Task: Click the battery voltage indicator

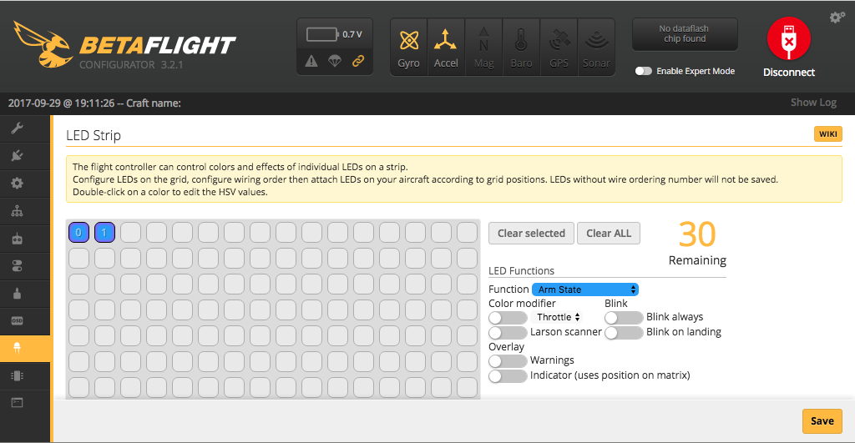Action: [334, 34]
